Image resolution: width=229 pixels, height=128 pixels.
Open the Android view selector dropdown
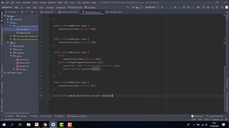tap(12, 12)
